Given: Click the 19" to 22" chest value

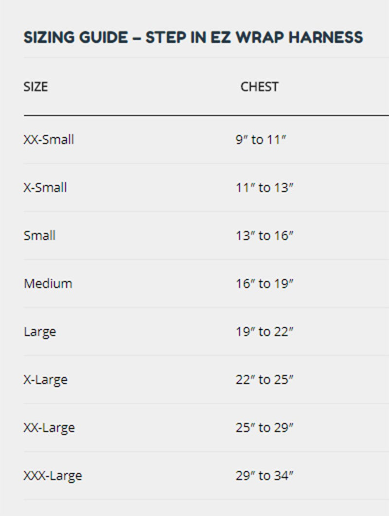Looking at the screenshot, I should (264, 332).
